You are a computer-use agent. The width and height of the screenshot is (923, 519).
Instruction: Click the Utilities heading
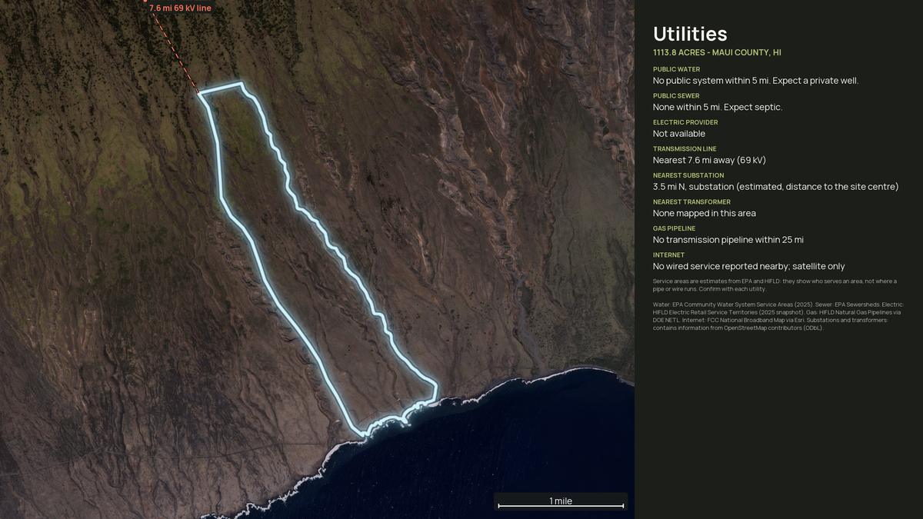click(690, 34)
